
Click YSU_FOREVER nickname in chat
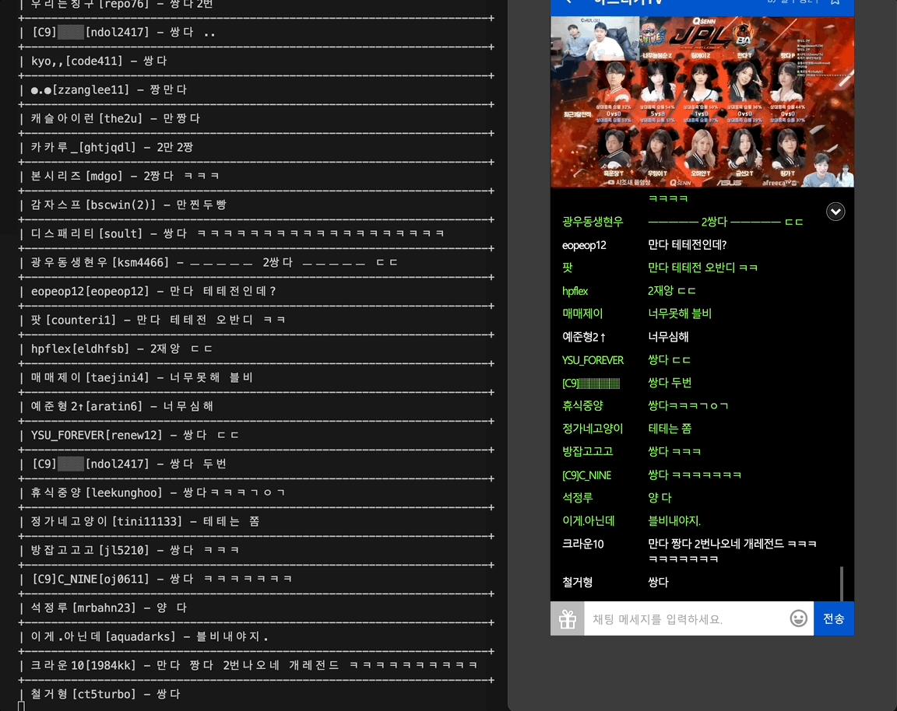click(x=593, y=360)
